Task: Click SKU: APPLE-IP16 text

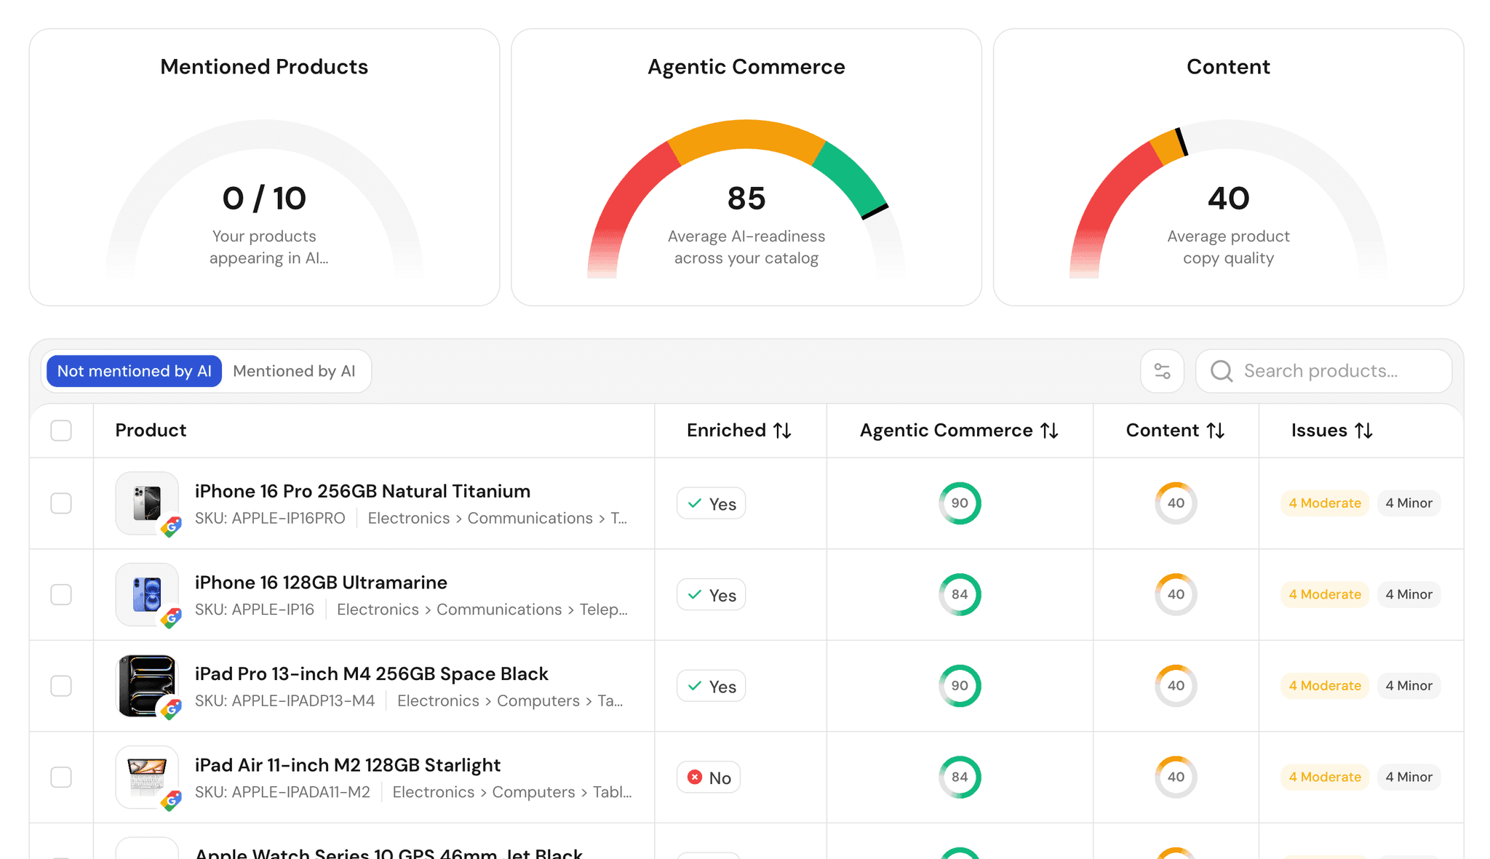Action: (x=255, y=610)
